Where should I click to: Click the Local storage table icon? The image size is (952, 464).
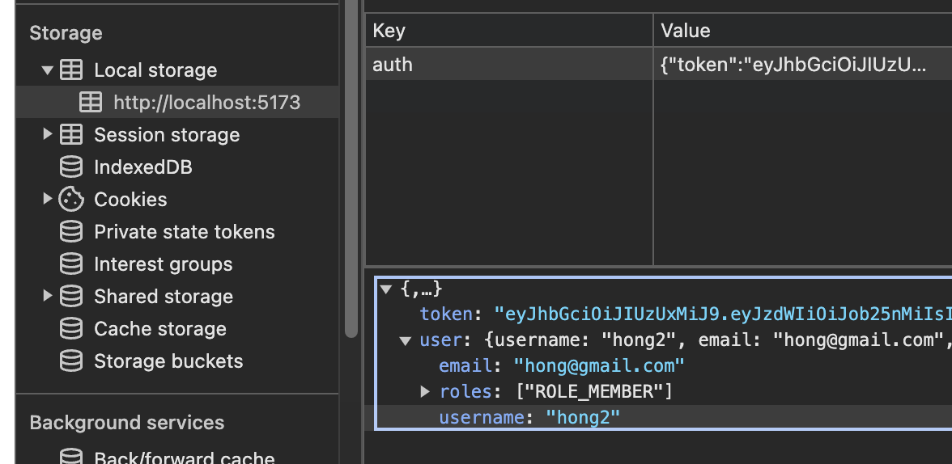71,70
